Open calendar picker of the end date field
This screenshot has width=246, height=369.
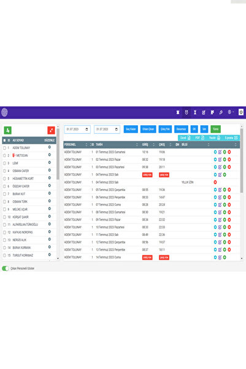coord(117,130)
